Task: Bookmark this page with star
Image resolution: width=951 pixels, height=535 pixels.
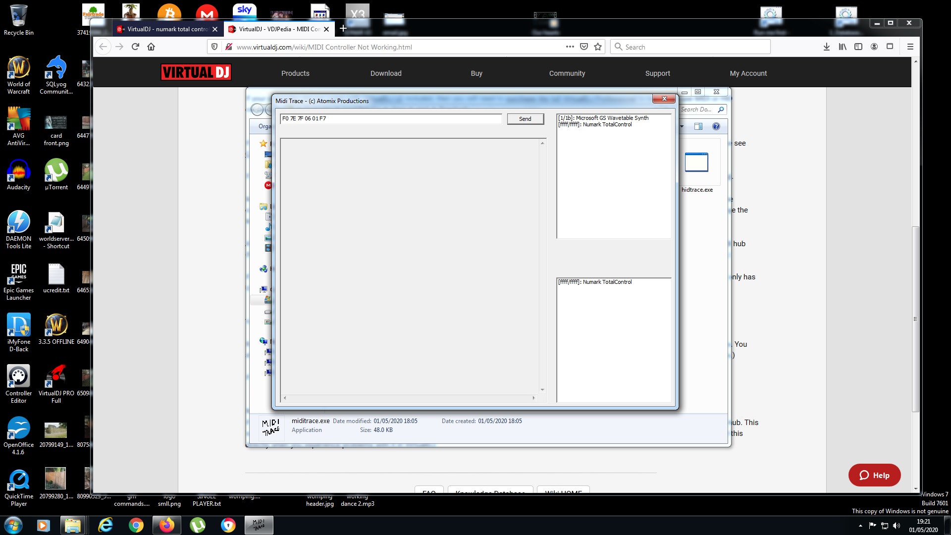Action: click(598, 47)
